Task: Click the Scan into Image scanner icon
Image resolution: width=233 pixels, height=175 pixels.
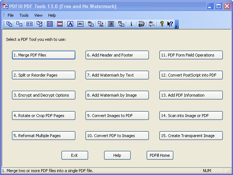Action: pos(142,24)
